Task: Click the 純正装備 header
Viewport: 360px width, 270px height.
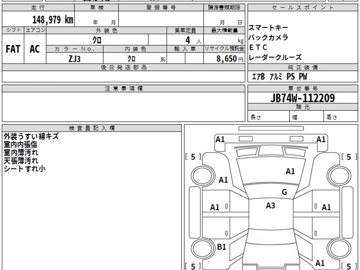Action: pyautogui.click(x=303, y=67)
